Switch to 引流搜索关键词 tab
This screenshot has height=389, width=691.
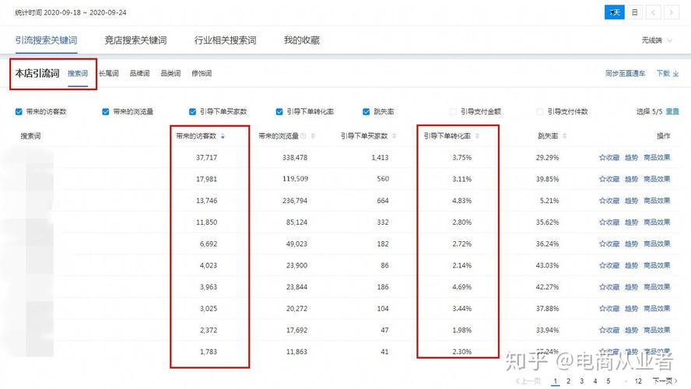pyautogui.click(x=46, y=40)
